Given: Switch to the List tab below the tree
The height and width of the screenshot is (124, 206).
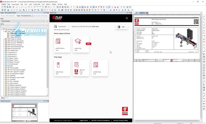Looking at the screenshot, I should [x=6, y=98].
